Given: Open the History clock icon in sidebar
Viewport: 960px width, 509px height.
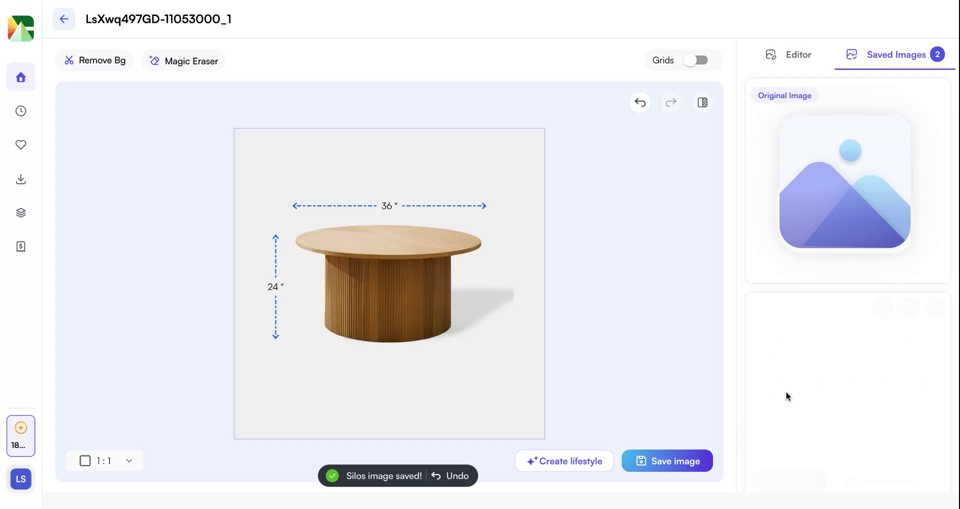Looking at the screenshot, I should [x=20, y=111].
